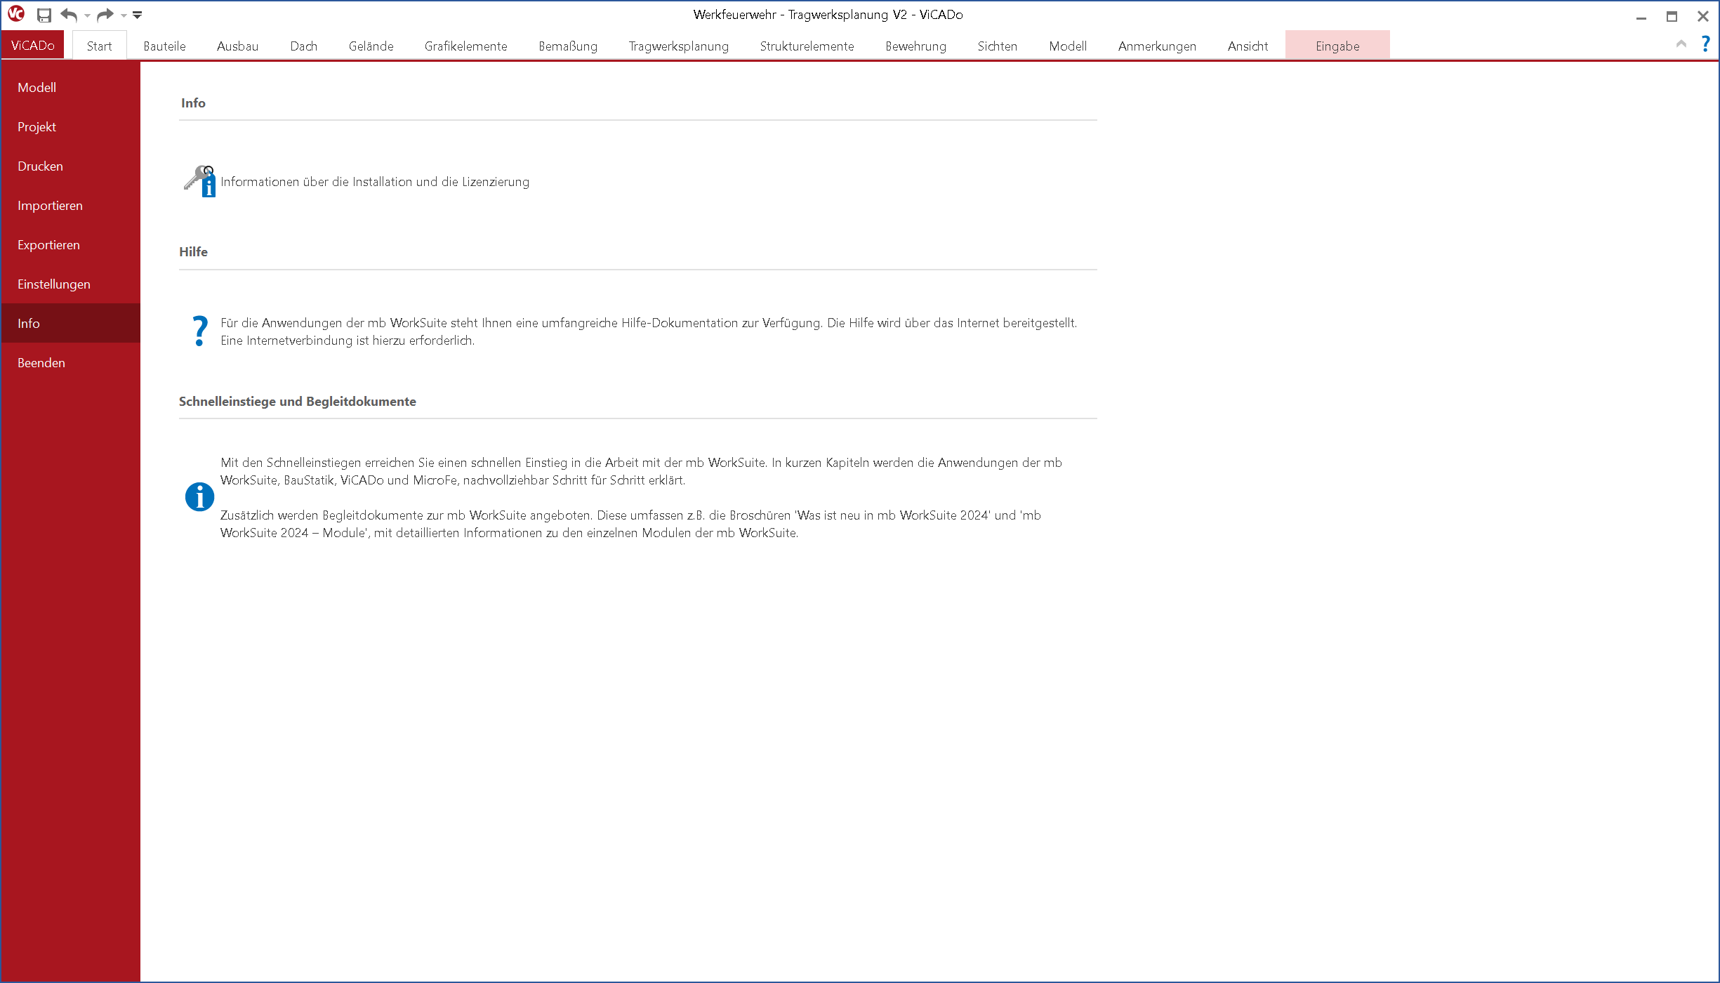Switch to the Bauteile ribbon tab
Image resolution: width=1720 pixels, height=983 pixels.
click(164, 46)
